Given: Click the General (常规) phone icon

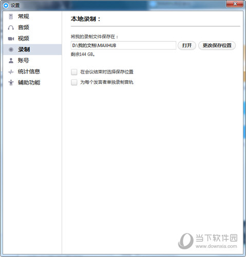Looking at the screenshot, I should 11,16.
